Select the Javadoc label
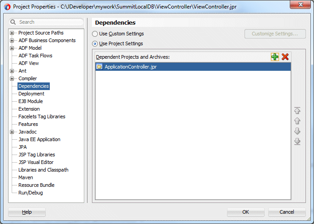This screenshot has width=314, height=224. coord(28,132)
